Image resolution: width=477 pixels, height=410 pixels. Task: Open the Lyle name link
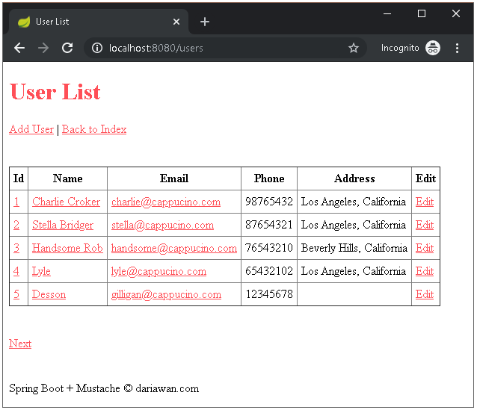(x=41, y=271)
